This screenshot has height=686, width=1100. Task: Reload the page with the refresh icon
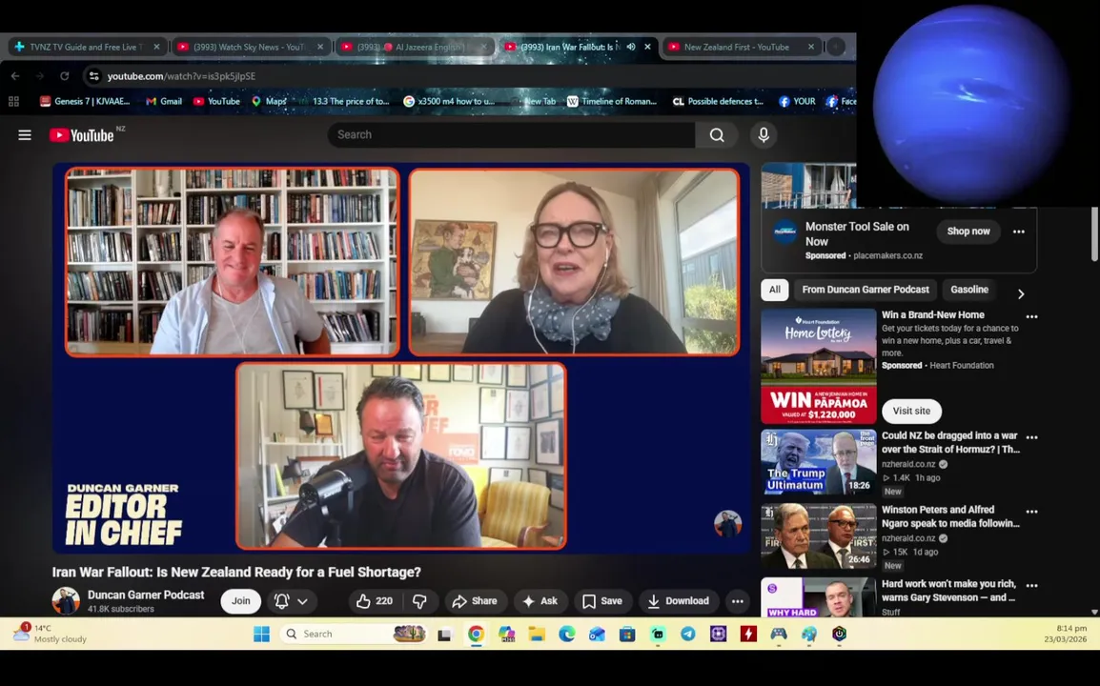click(65, 76)
